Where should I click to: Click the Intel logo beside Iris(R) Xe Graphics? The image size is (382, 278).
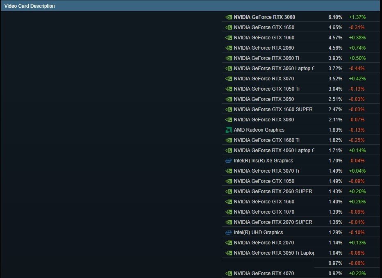click(x=229, y=161)
